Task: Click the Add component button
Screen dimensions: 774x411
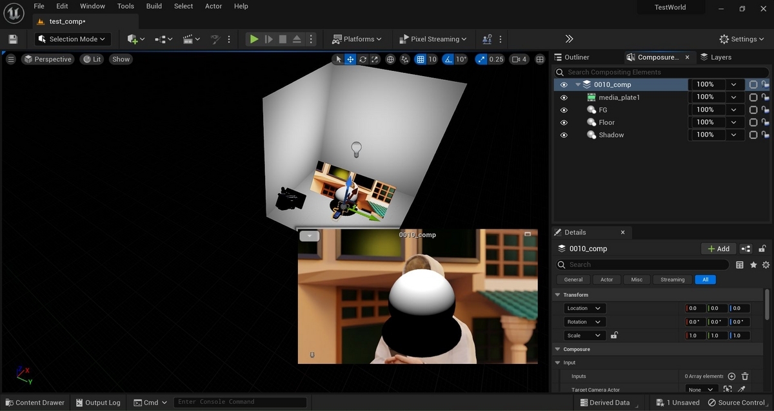Action: pos(719,249)
